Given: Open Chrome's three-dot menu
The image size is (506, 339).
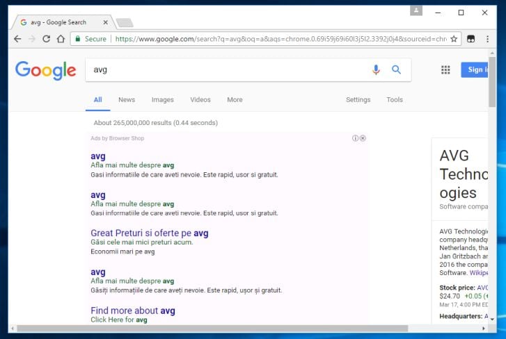Looking at the screenshot, I should (487, 39).
